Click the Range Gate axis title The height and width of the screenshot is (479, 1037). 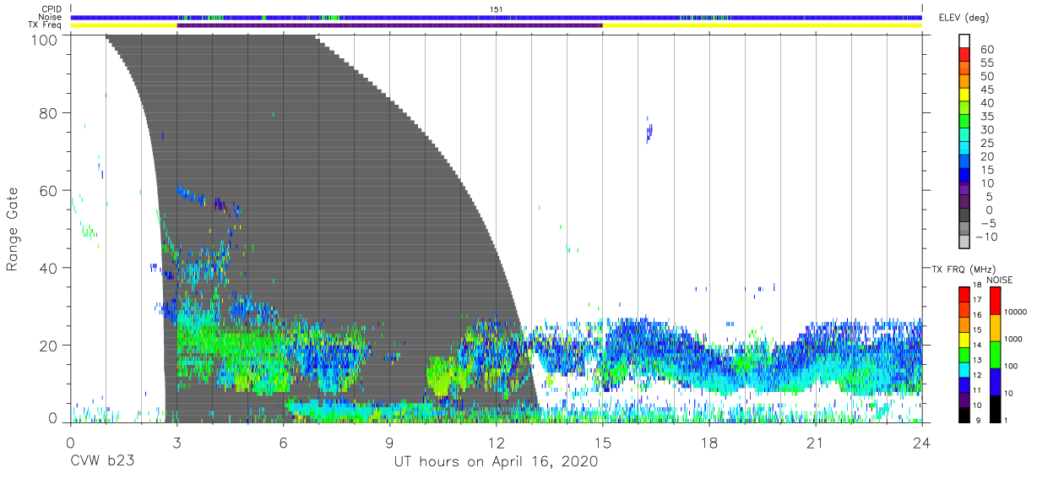[13, 228]
